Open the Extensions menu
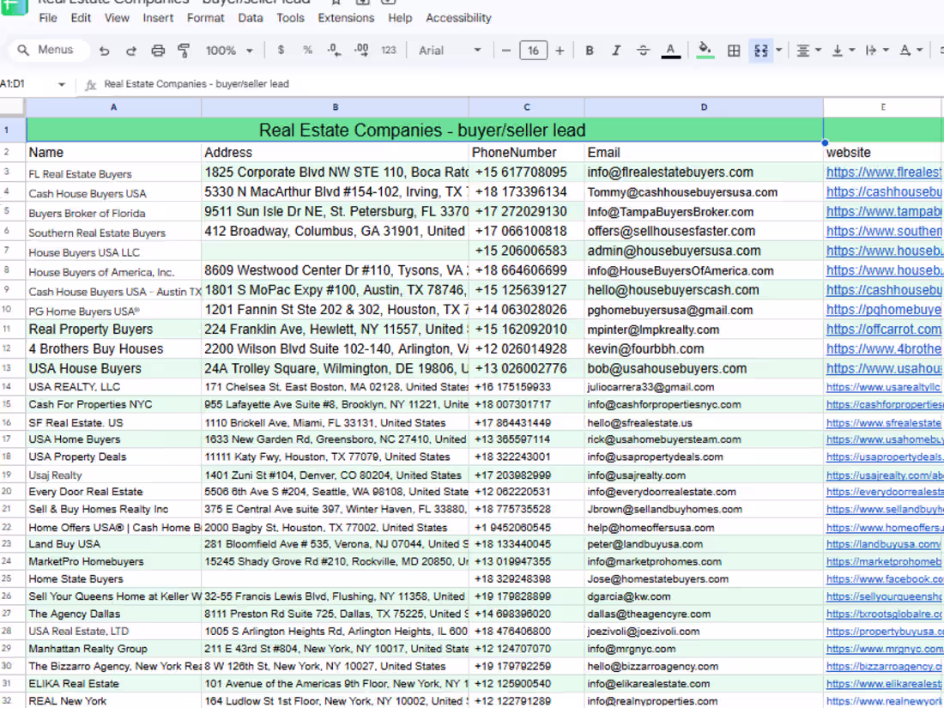Screen dimensions: 944x708 point(346,18)
